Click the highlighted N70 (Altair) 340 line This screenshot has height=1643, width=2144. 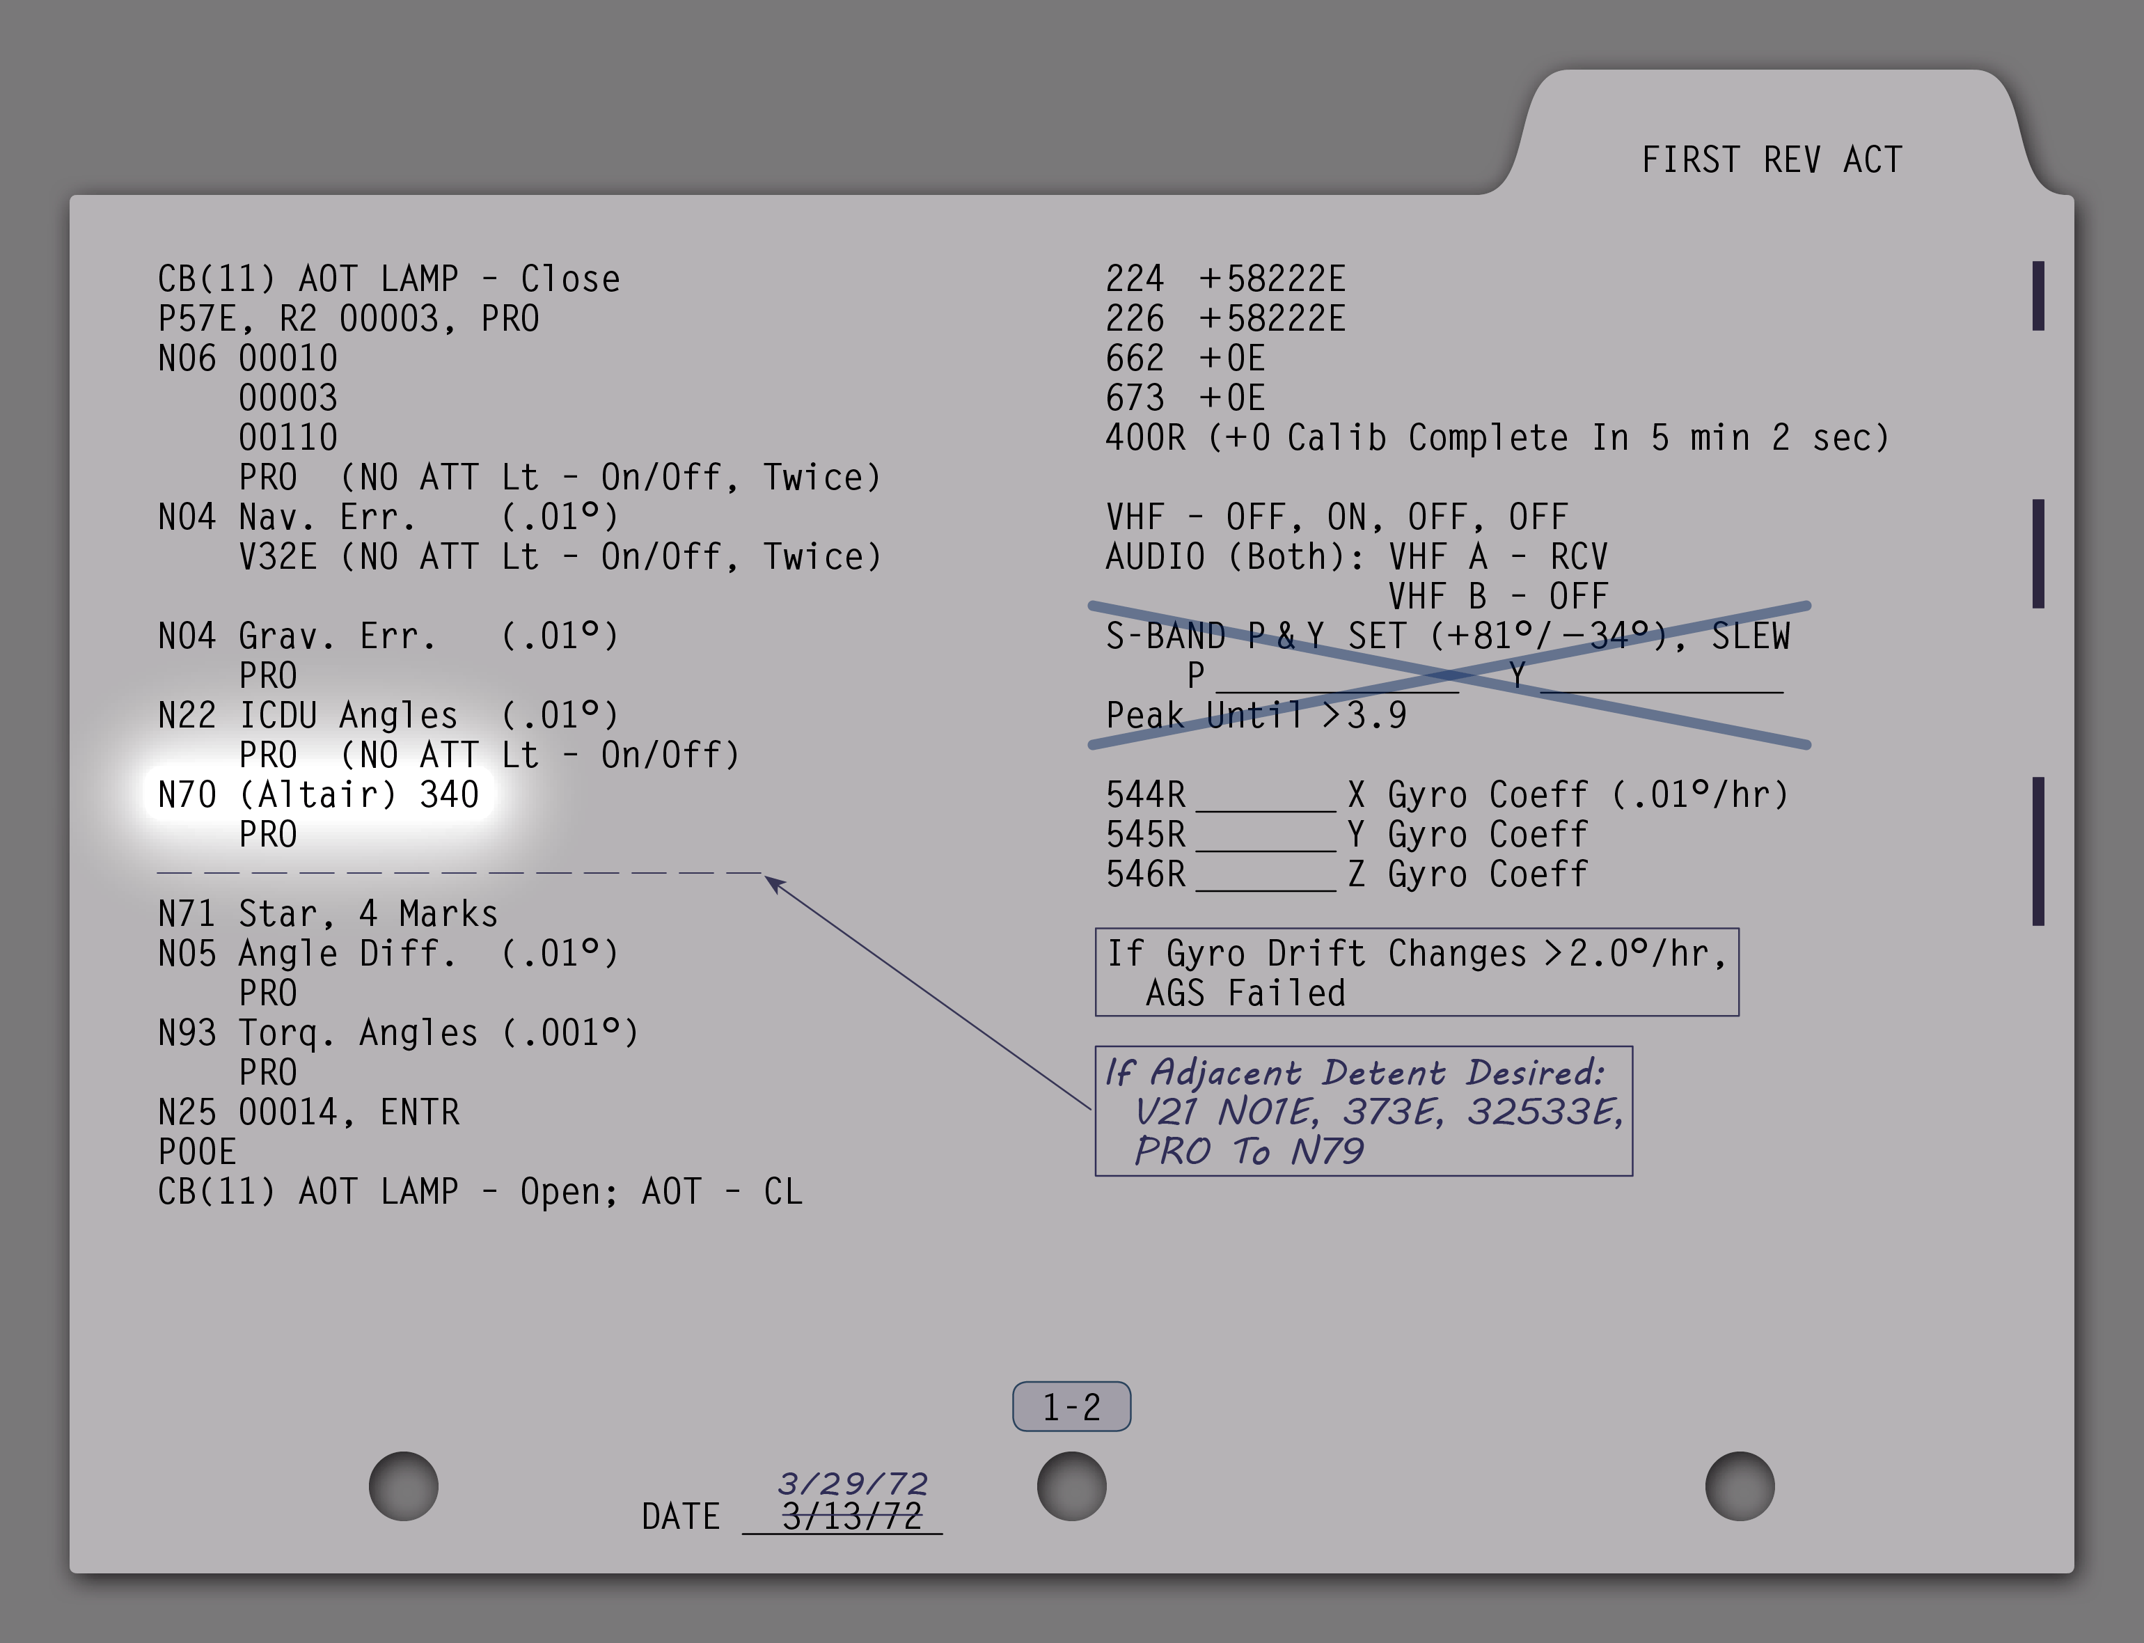click(319, 794)
